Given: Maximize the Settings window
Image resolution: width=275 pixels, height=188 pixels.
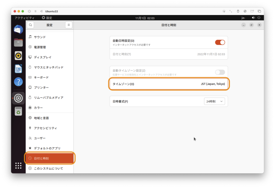Looking at the screenshot, I should pos(251,25).
